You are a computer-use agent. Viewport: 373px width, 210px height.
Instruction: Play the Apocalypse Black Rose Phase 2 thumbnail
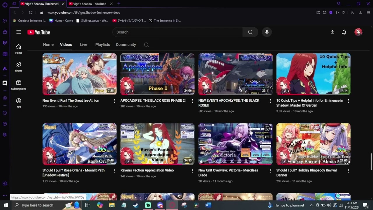(157, 74)
